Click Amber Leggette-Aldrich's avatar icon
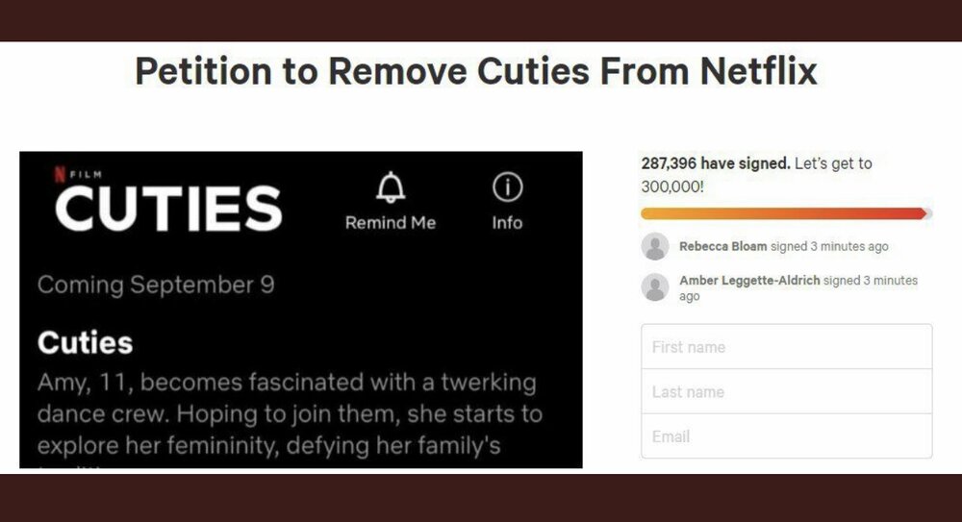 pos(655,287)
